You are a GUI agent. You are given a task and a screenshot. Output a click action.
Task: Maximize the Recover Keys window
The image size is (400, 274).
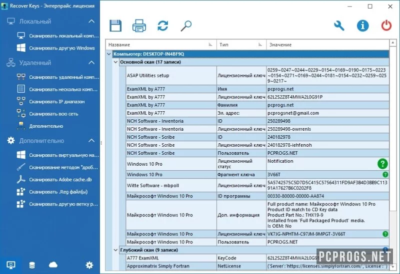click(x=370, y=6)
